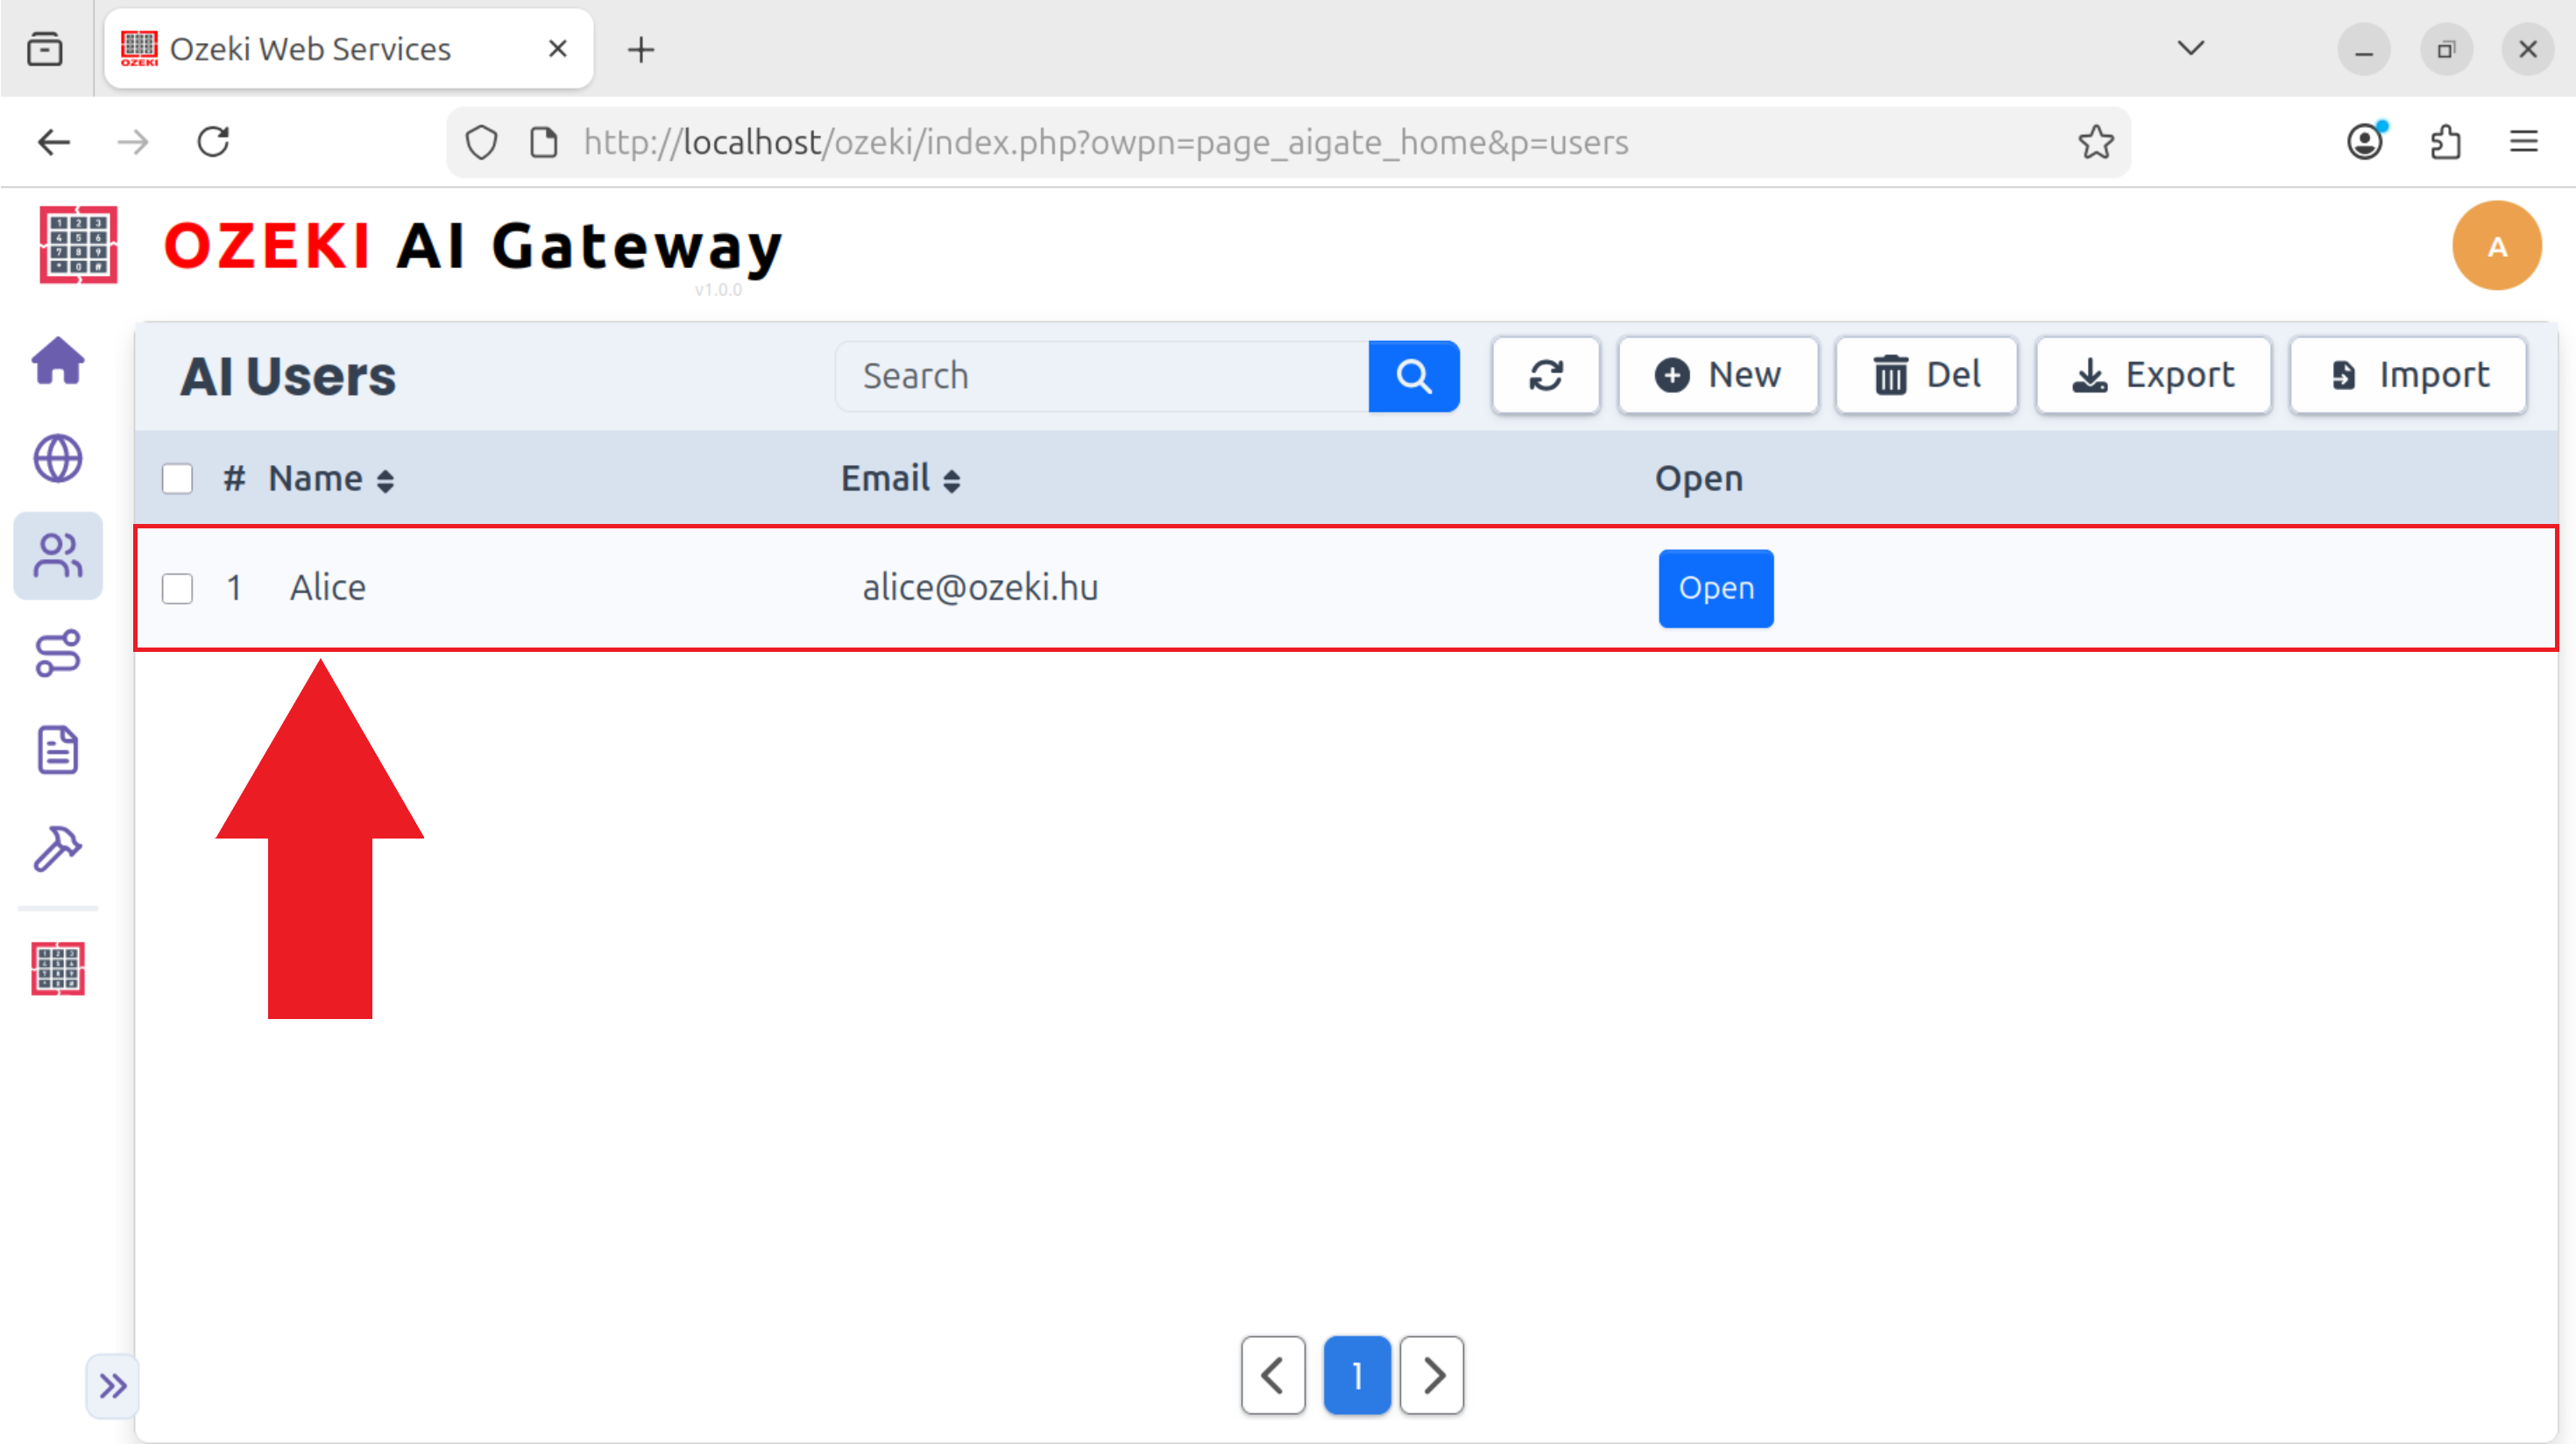Check the checkbox next to Alice

point(177,588)
